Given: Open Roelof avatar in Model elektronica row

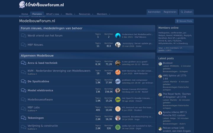Looking at the screenshot, I should pos(118,90).
